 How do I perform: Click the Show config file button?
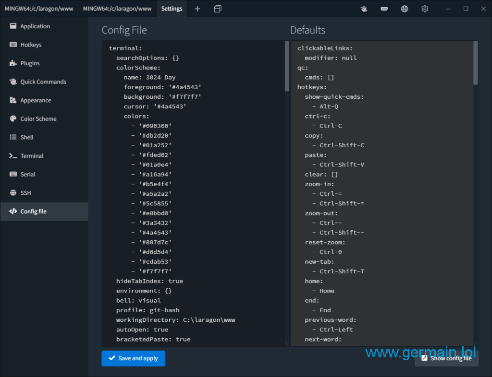tap(446, 358)
